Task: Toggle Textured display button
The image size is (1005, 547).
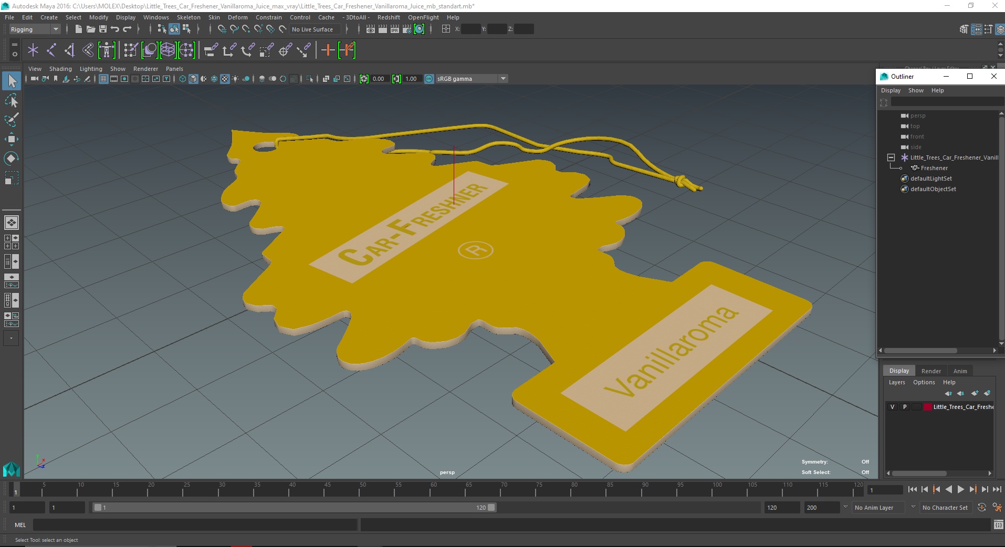Action: coord(225,79)
